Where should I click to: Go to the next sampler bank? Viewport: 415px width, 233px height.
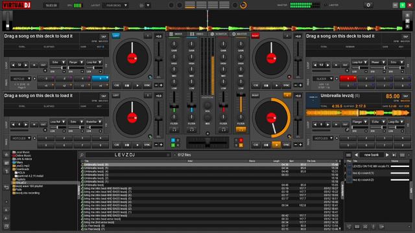(x=387, y=155)
